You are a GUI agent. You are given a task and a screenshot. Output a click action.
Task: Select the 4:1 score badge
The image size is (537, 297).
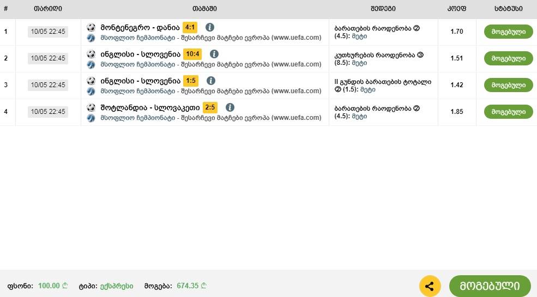click(190, 27)
